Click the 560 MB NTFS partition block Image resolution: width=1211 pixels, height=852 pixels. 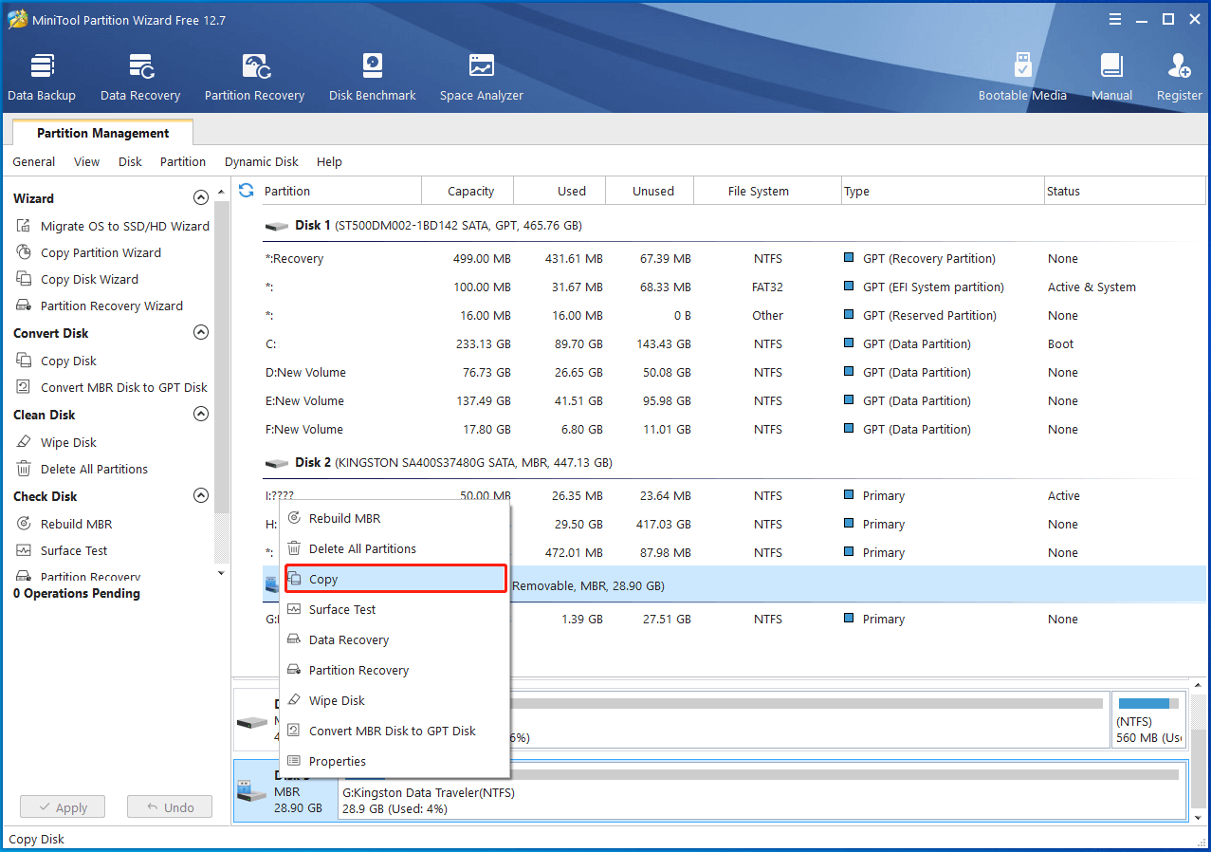coord(1148,721)
